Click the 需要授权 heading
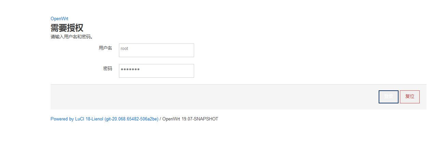Viewport: 445px width, 166px height. pos(67,28)
